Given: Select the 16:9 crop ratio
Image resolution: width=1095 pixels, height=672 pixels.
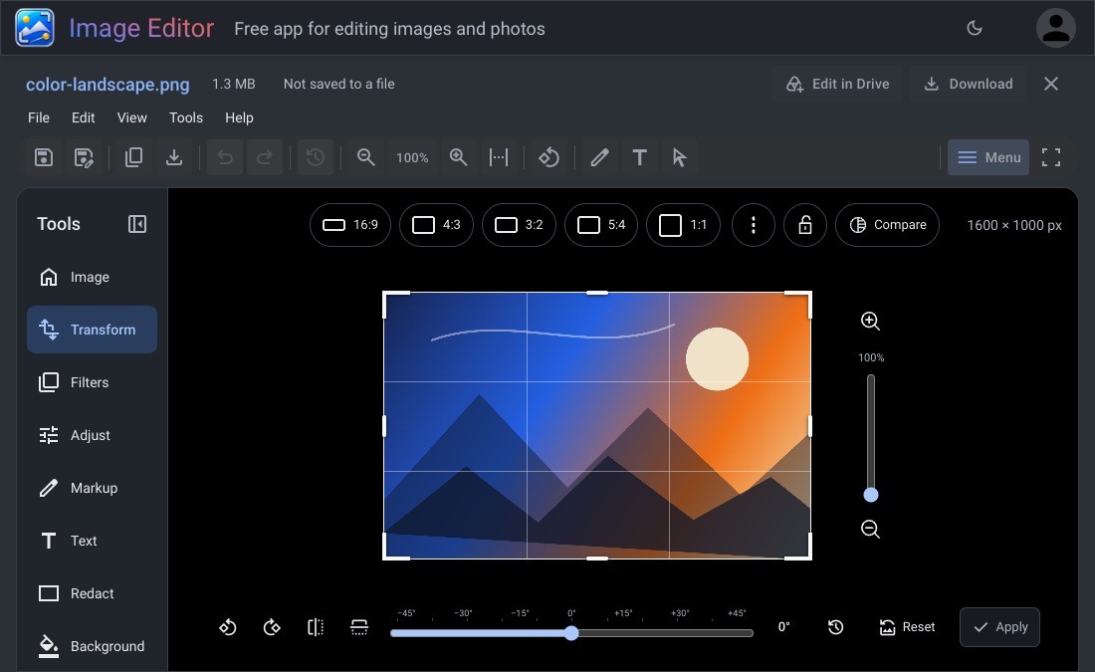Looking at the screenshot, I should click(349, 225).
